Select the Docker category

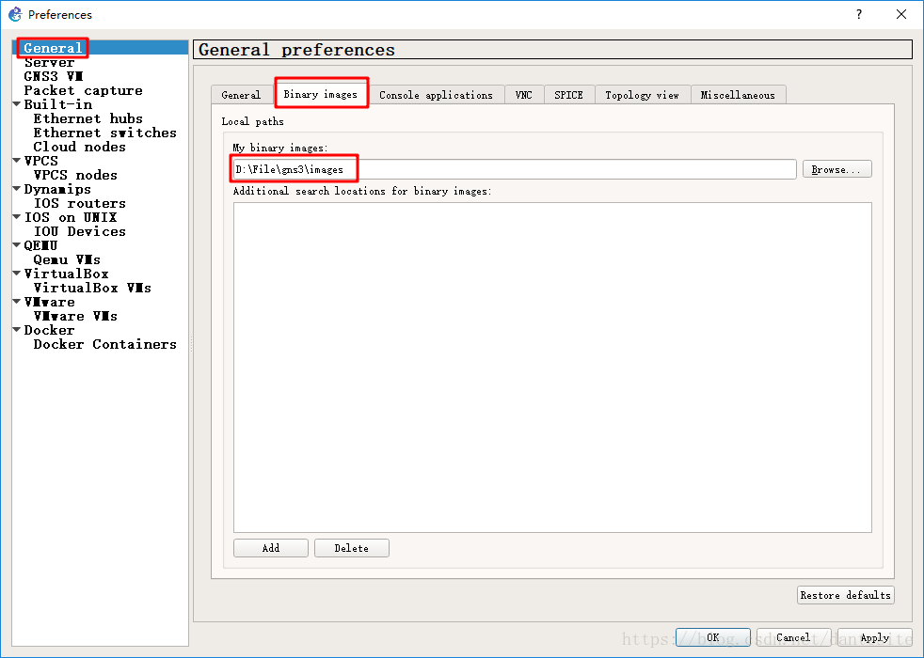point(49,331)
